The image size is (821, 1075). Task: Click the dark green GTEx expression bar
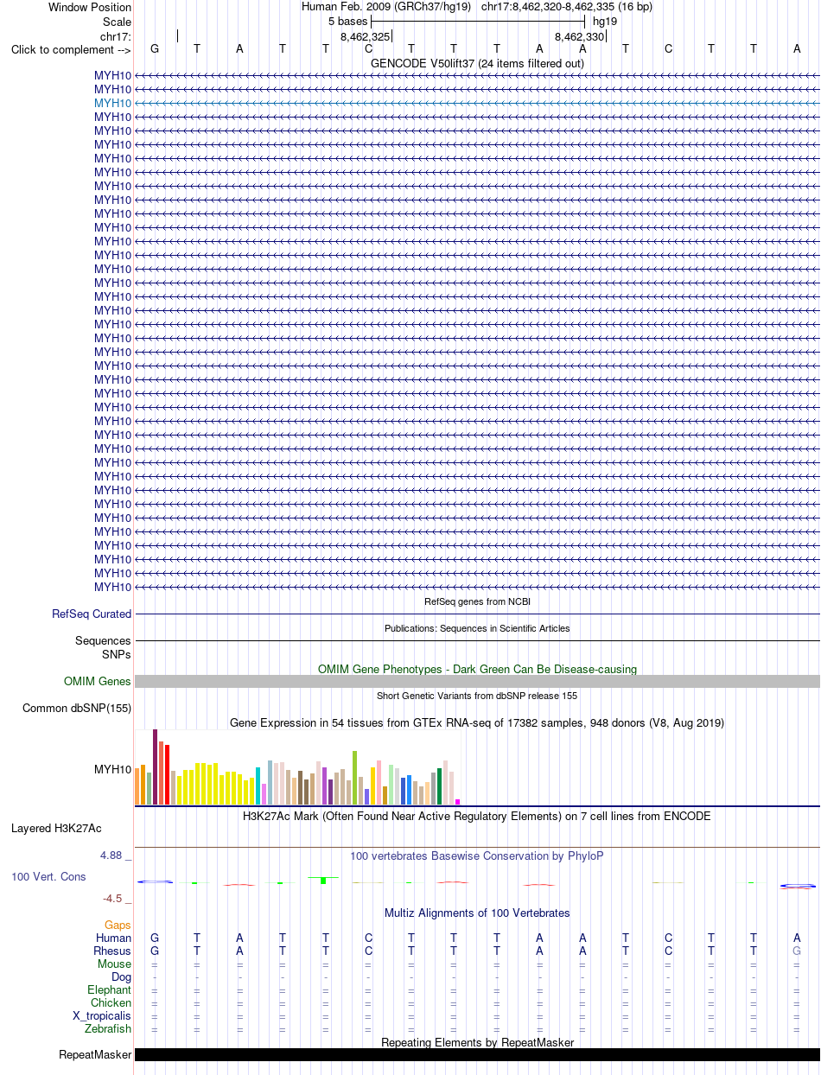tap(440, 786)
